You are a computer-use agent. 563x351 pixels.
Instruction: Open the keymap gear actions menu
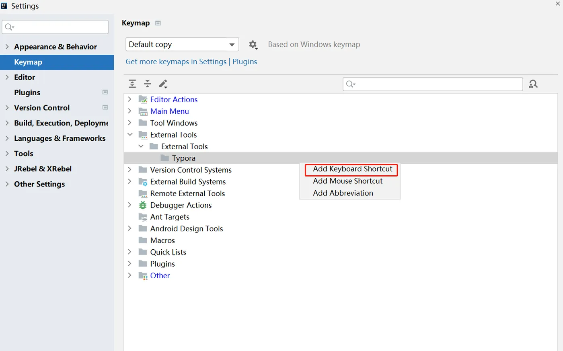coord(253,45)
